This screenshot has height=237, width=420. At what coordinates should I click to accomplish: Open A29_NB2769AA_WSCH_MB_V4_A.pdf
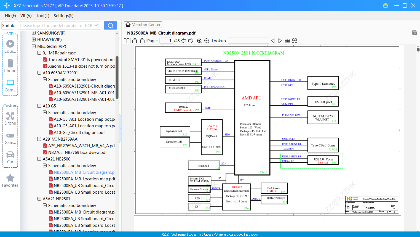[82, 146]
